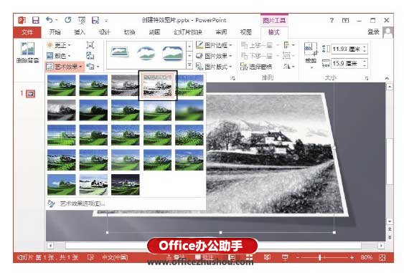Viewport: 404px width, 273px height.
Task: Switch to slide sorter view in status bar
Action: (249, 257)
